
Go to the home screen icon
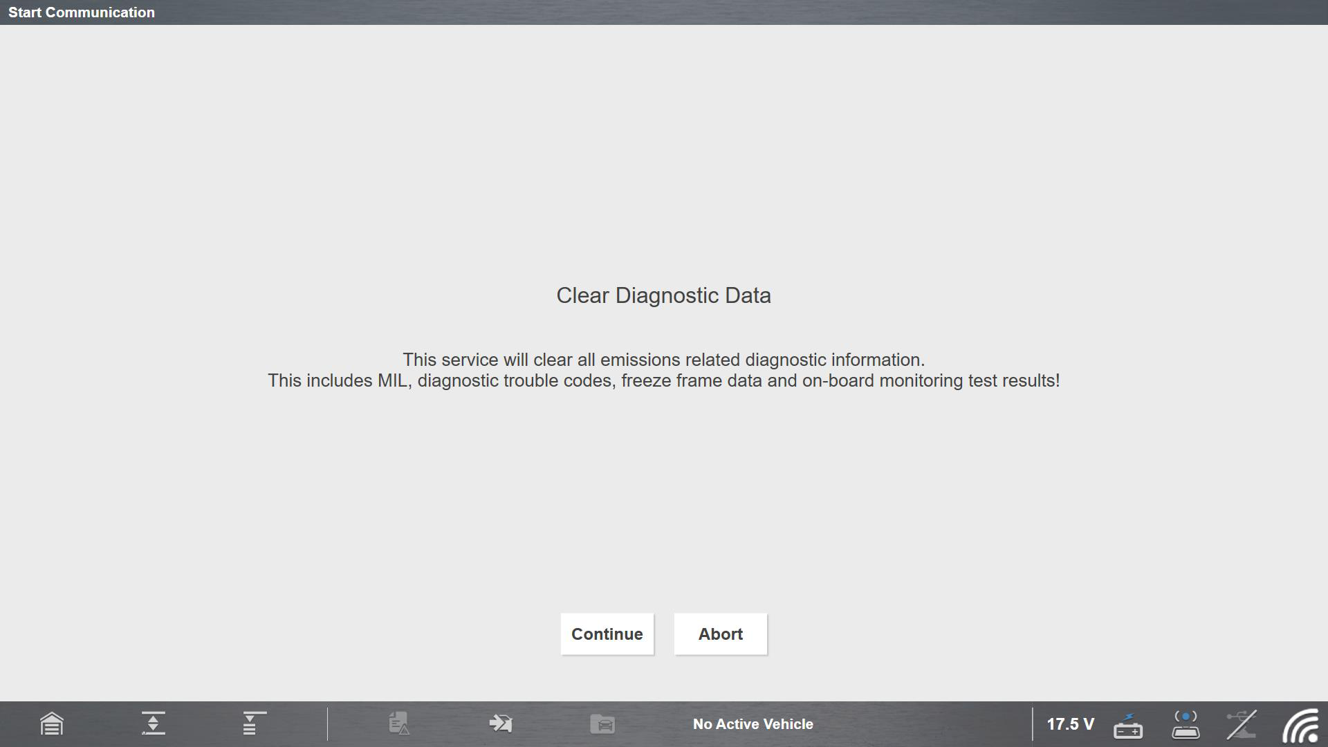pos(52,724)
